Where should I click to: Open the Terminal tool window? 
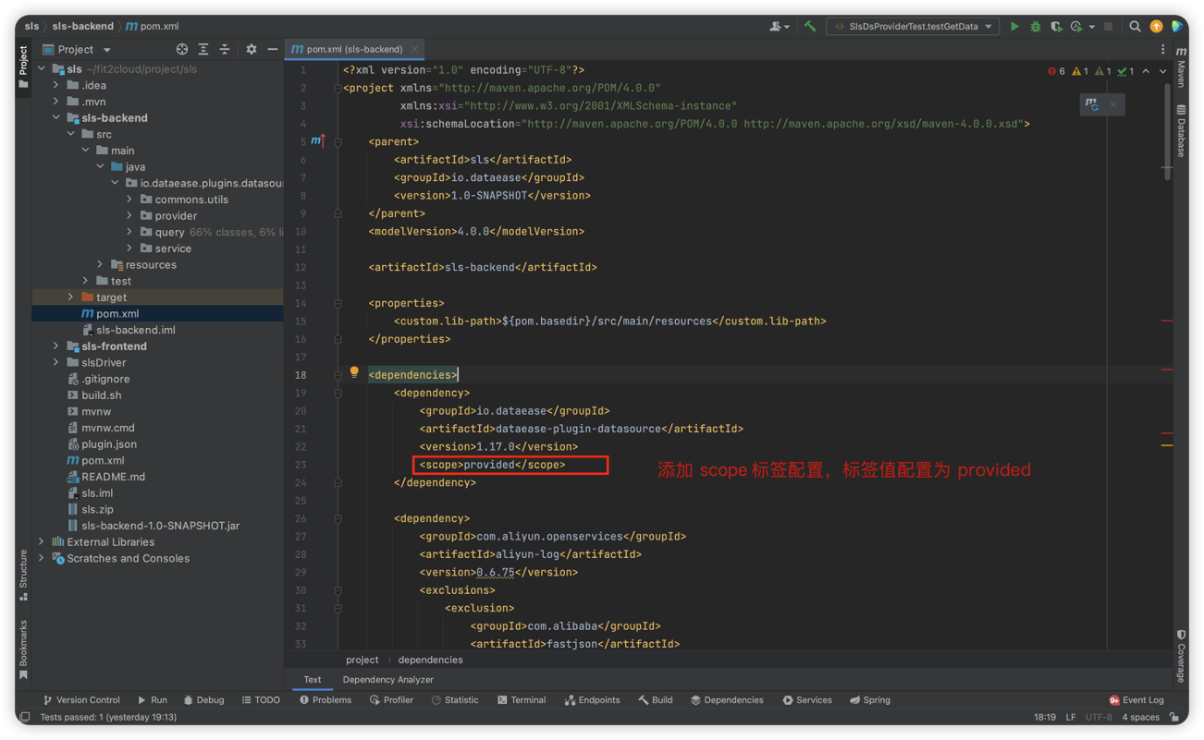point(522,700)
